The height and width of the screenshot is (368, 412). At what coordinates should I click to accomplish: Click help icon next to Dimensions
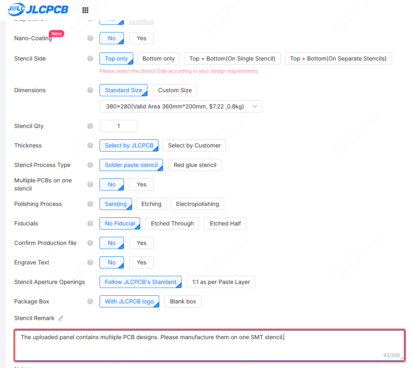point(90,90)
